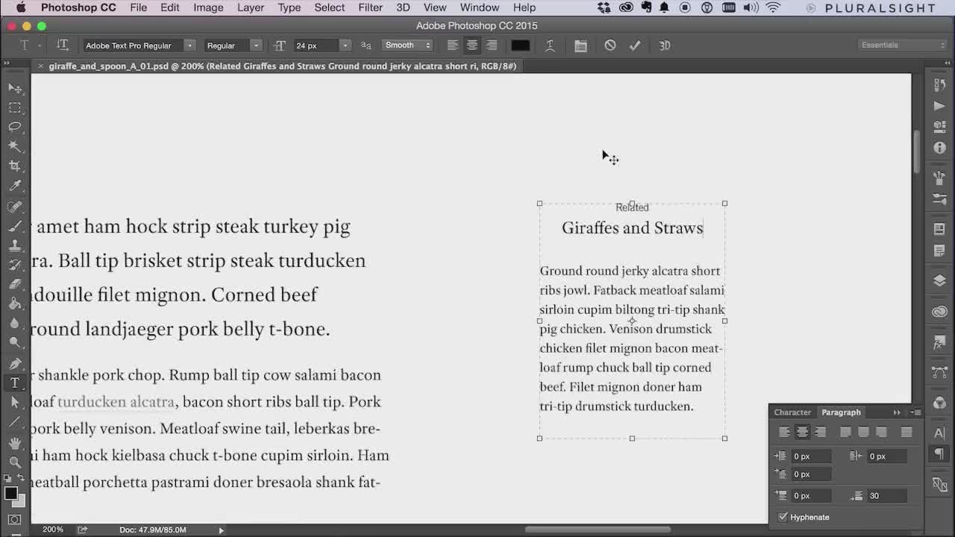Select the Spot Healing Brush tool

(14, 207)
